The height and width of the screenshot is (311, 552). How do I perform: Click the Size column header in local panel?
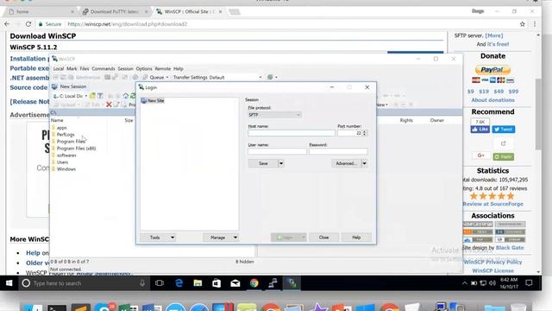[x=129, y=120]
